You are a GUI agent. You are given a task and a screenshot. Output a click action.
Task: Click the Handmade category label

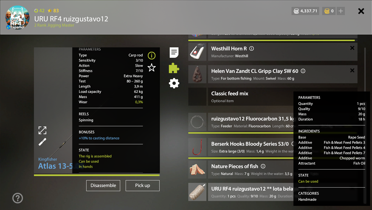point(307,199)
